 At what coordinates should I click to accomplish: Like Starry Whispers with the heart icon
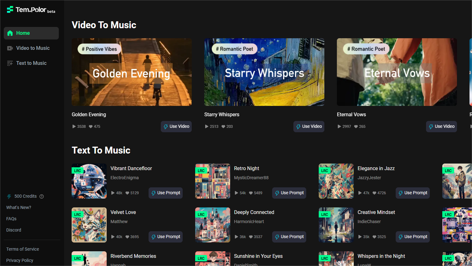click(x=223, y=127)
